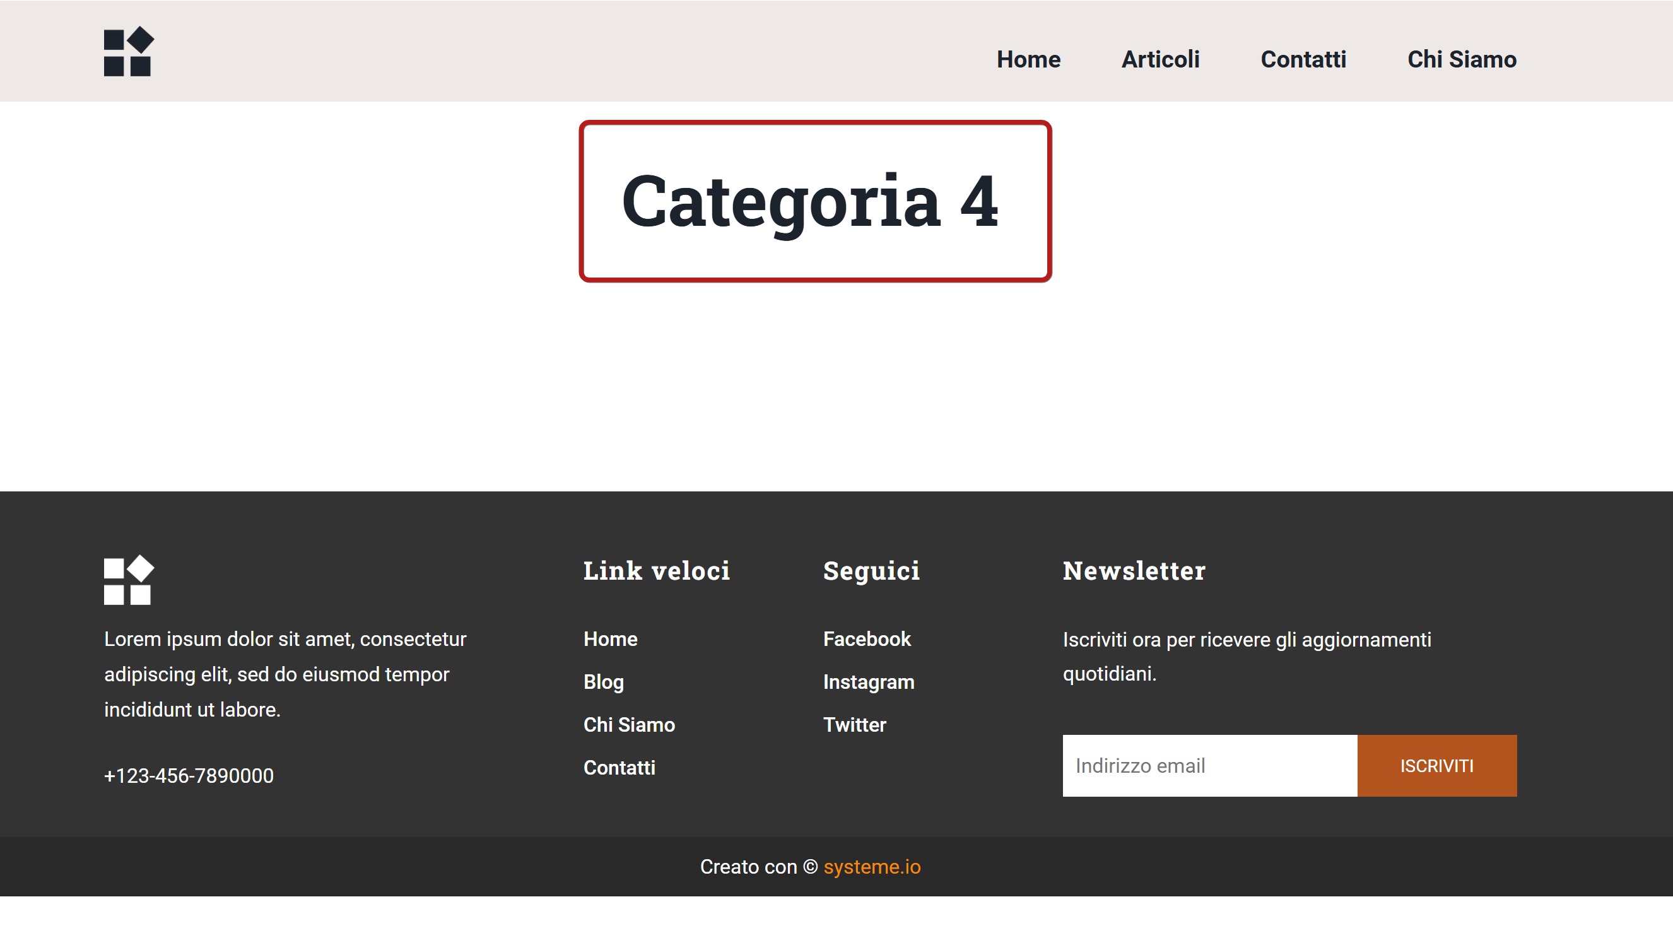
Task: Click the Newsletter heading in the footer
Action: [1134, 571]
